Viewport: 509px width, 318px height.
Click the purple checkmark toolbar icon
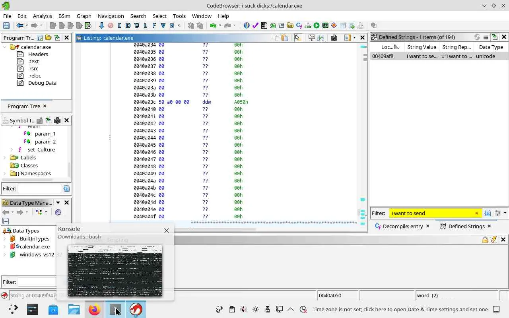[x=255, y=25]
